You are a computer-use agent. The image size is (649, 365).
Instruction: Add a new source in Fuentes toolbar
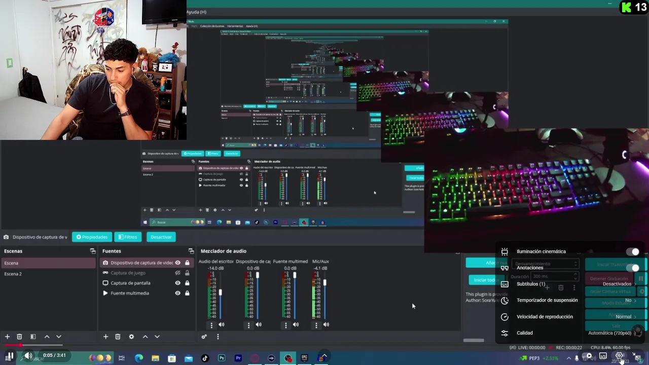click(105, 337)
